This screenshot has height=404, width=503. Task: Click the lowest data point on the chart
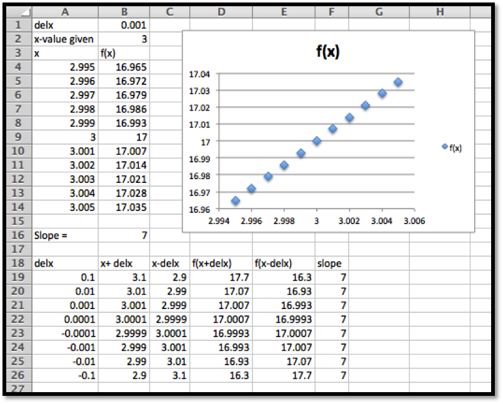pyautogui.click(x=236, y=200)
